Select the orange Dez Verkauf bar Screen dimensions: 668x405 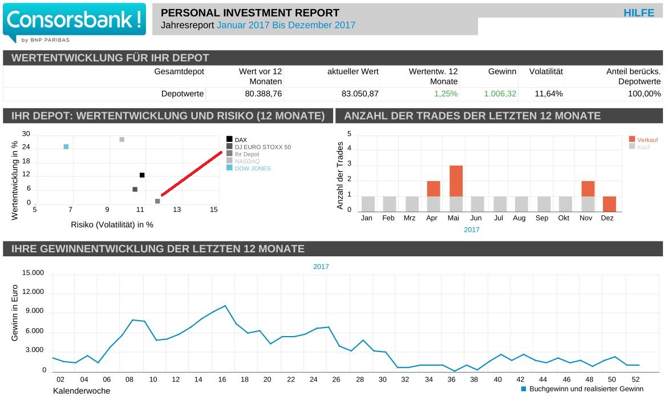tap(609, 204)
